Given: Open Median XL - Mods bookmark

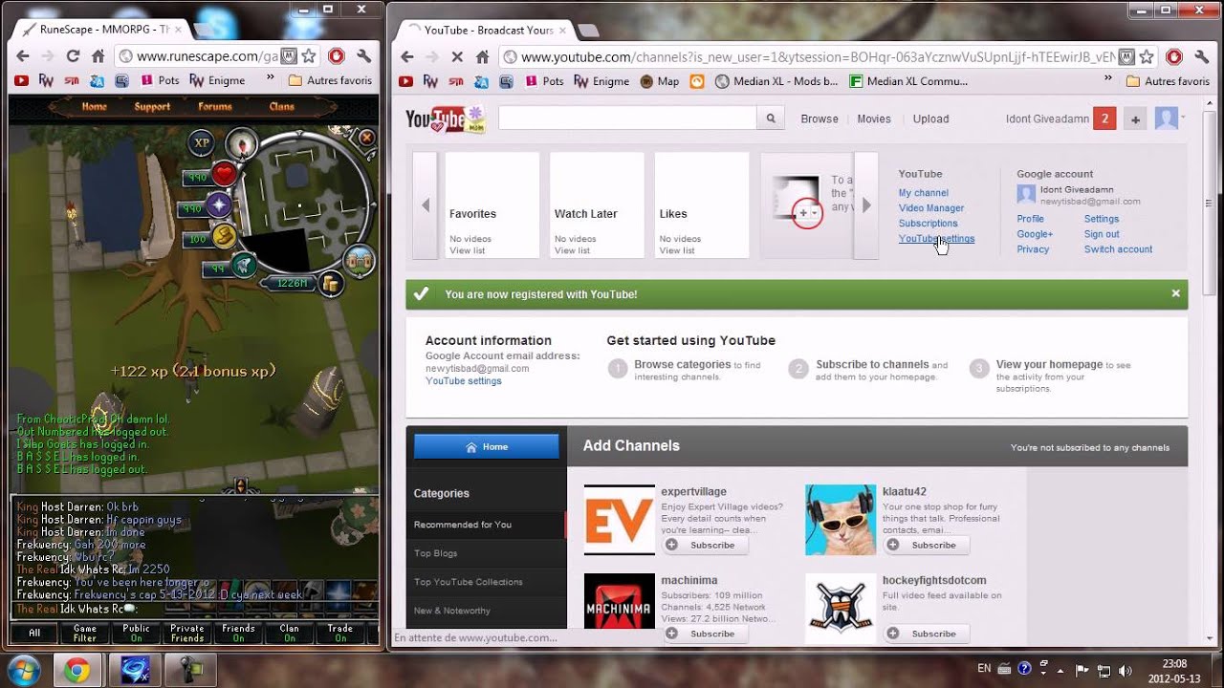Looking at the screenshot, I should point(776,81).
